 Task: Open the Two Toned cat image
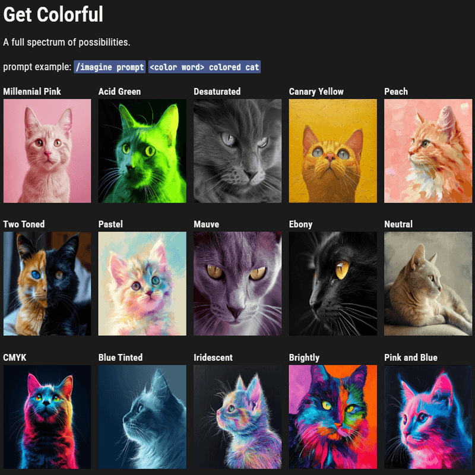click(47, 283)
